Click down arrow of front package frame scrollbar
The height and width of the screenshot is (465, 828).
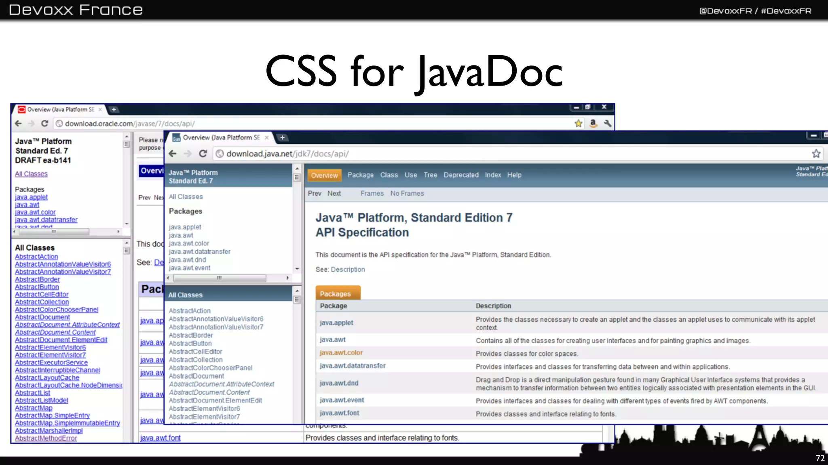[x=297, y=269]
